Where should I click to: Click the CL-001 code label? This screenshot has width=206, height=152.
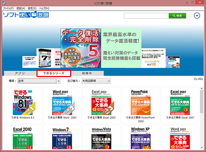pos(198,79)
